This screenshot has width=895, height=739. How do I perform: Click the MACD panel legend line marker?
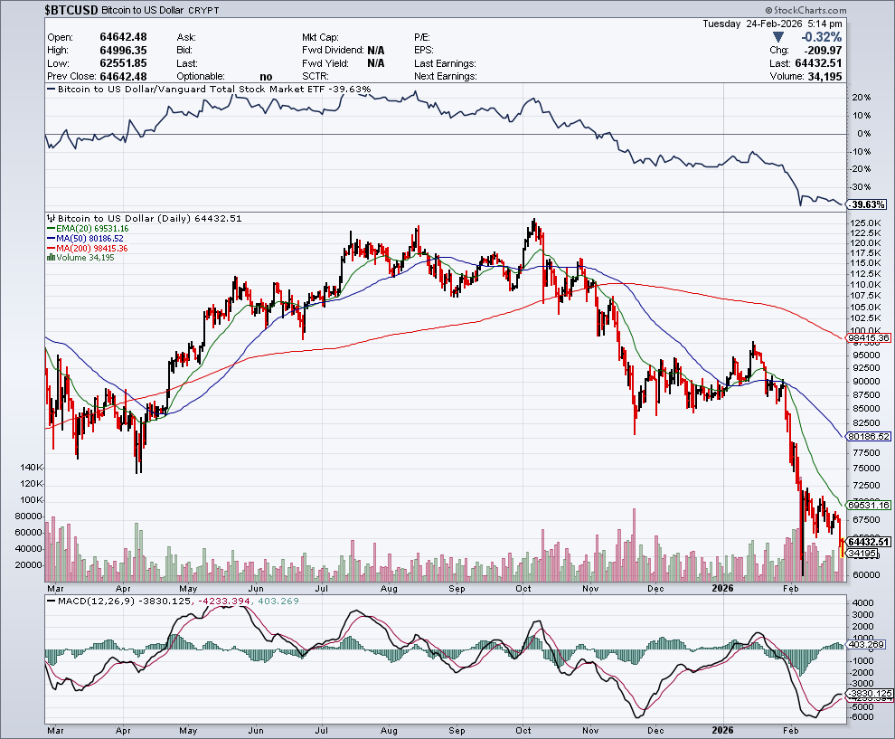click(51, 602)
